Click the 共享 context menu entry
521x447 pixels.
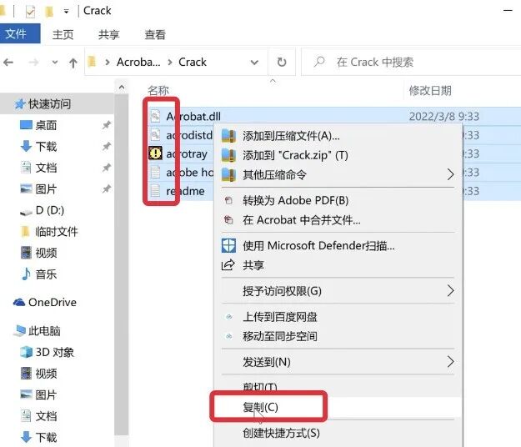[338, 265]
